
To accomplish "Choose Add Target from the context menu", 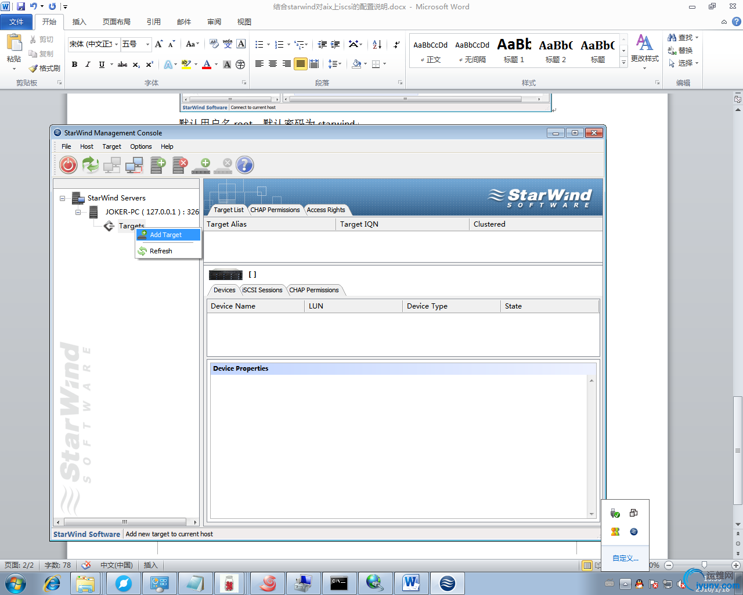I will (x=168, y=235).
